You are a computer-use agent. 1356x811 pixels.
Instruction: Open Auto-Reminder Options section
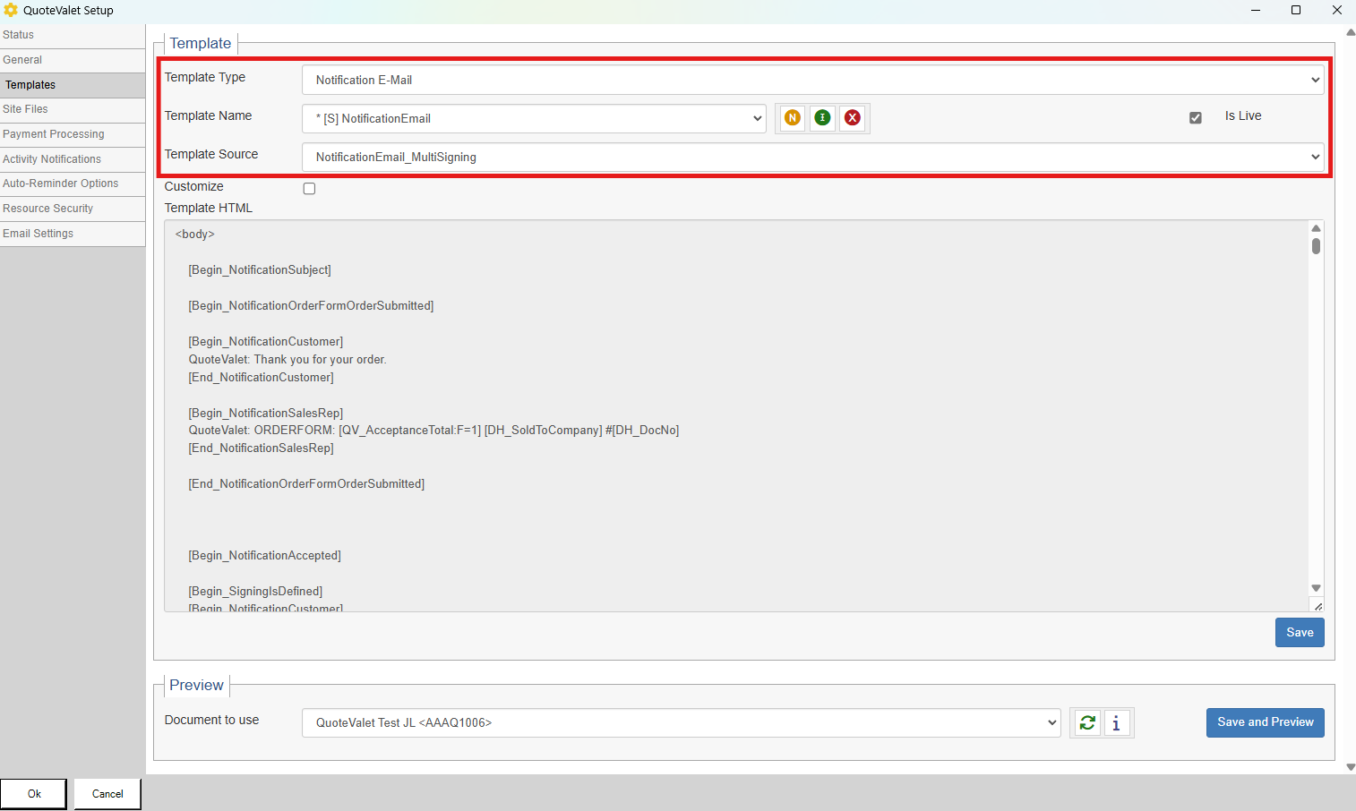[73, 184]
